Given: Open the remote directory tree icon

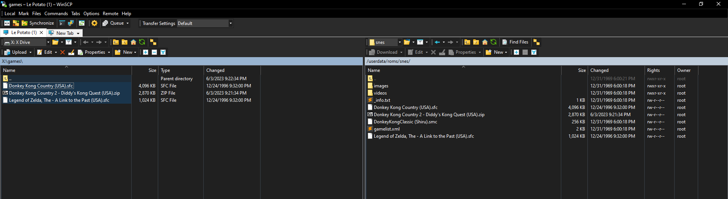Looking at the screenshot, I should pyautogui.click(x=536, y=42).
